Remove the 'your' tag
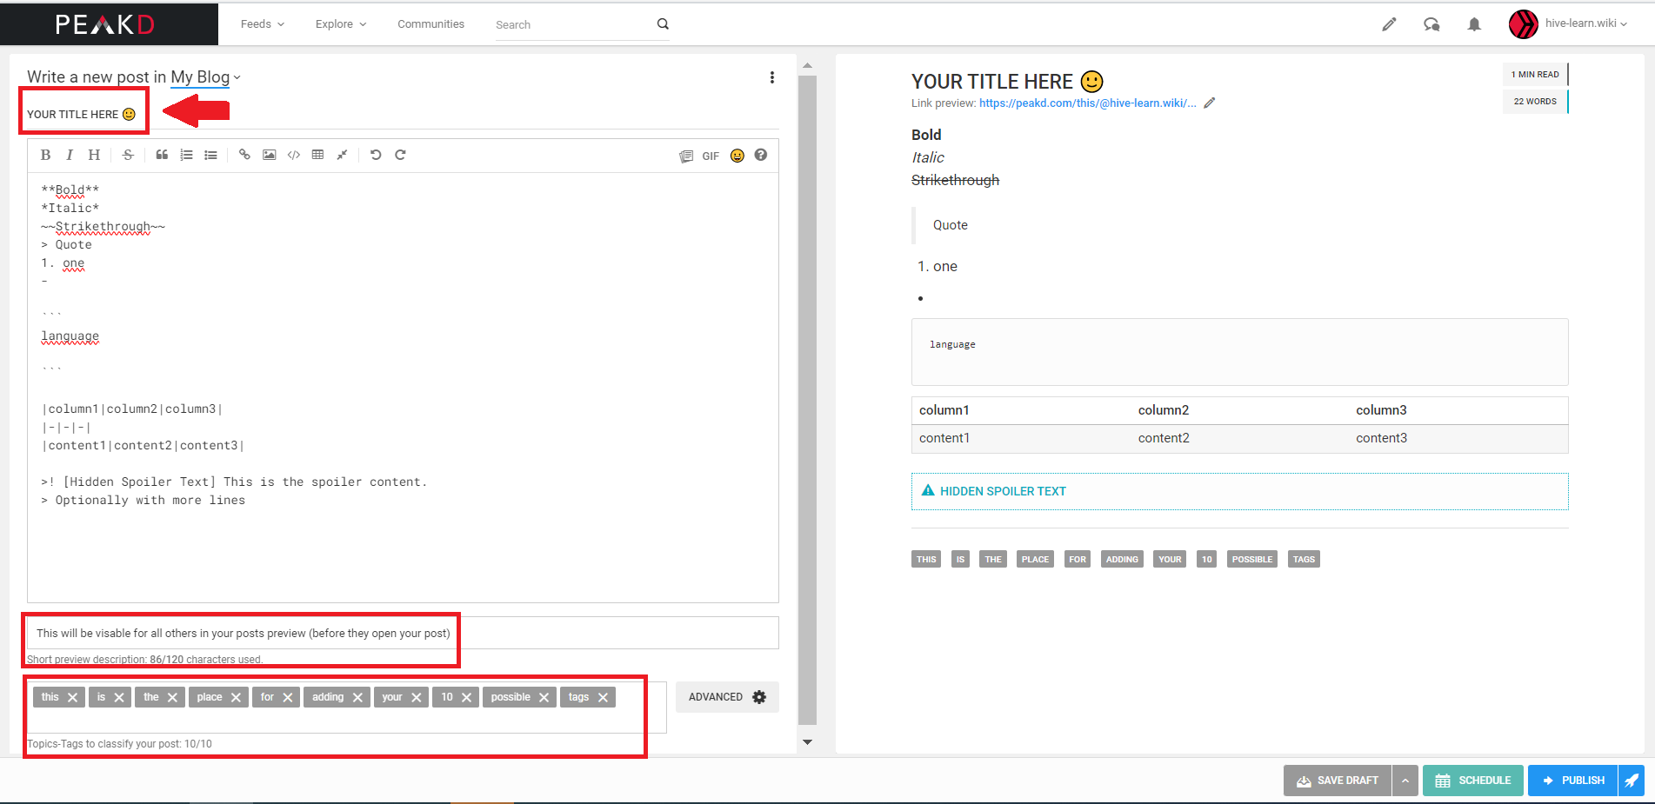The width and height of the screenshot is (1655, 804). point(417,697)
